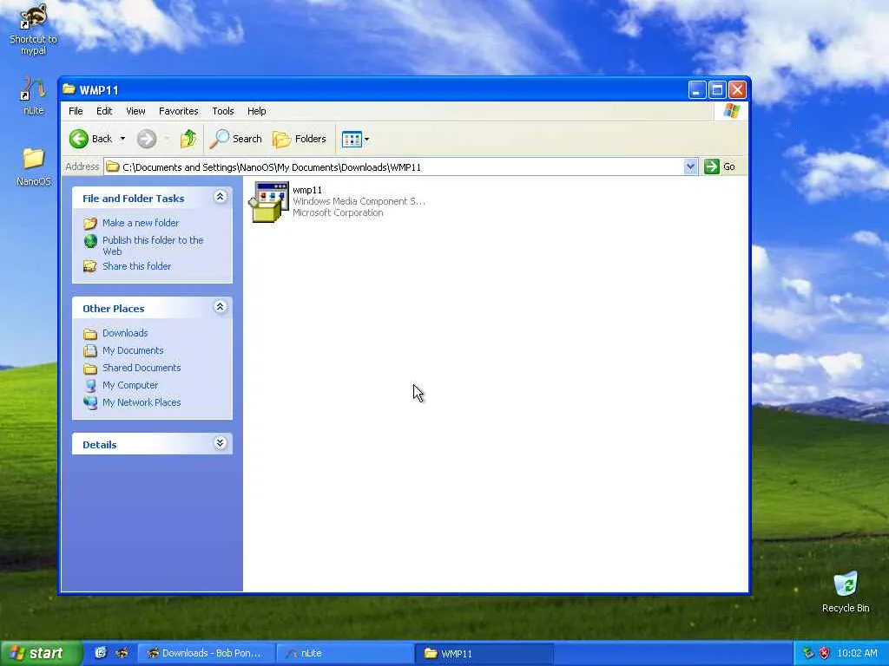
Task: Open the Start menu
Action: tap(41, 653)
